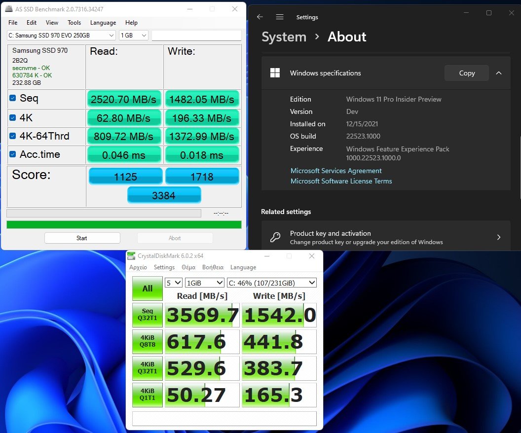Maximize the Settings window
This screenshot has height=433, width=521.
[489, 13]
